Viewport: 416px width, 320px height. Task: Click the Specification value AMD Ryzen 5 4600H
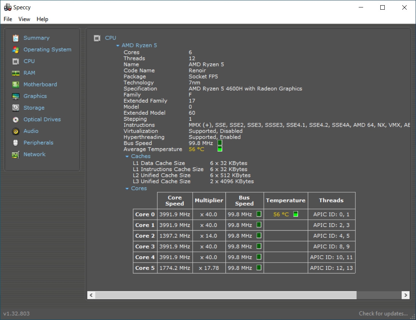pos(245,89)
